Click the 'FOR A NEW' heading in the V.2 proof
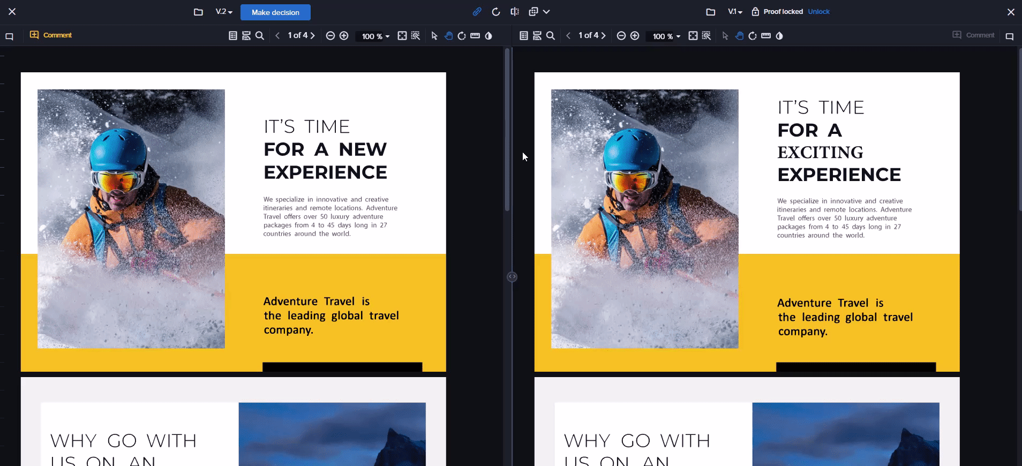Image resolution: width=1022 pixels, height=466 pixels. [x=325, y=149]
